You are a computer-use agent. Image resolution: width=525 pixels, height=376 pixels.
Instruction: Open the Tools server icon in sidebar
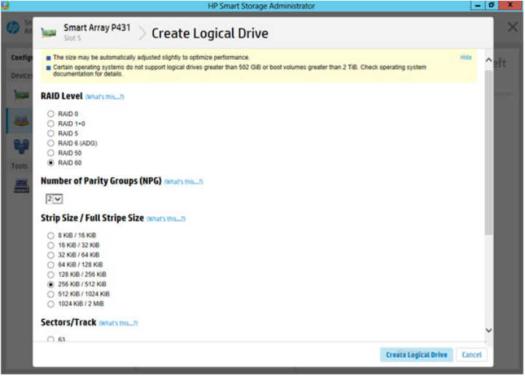tap(21, 186)
